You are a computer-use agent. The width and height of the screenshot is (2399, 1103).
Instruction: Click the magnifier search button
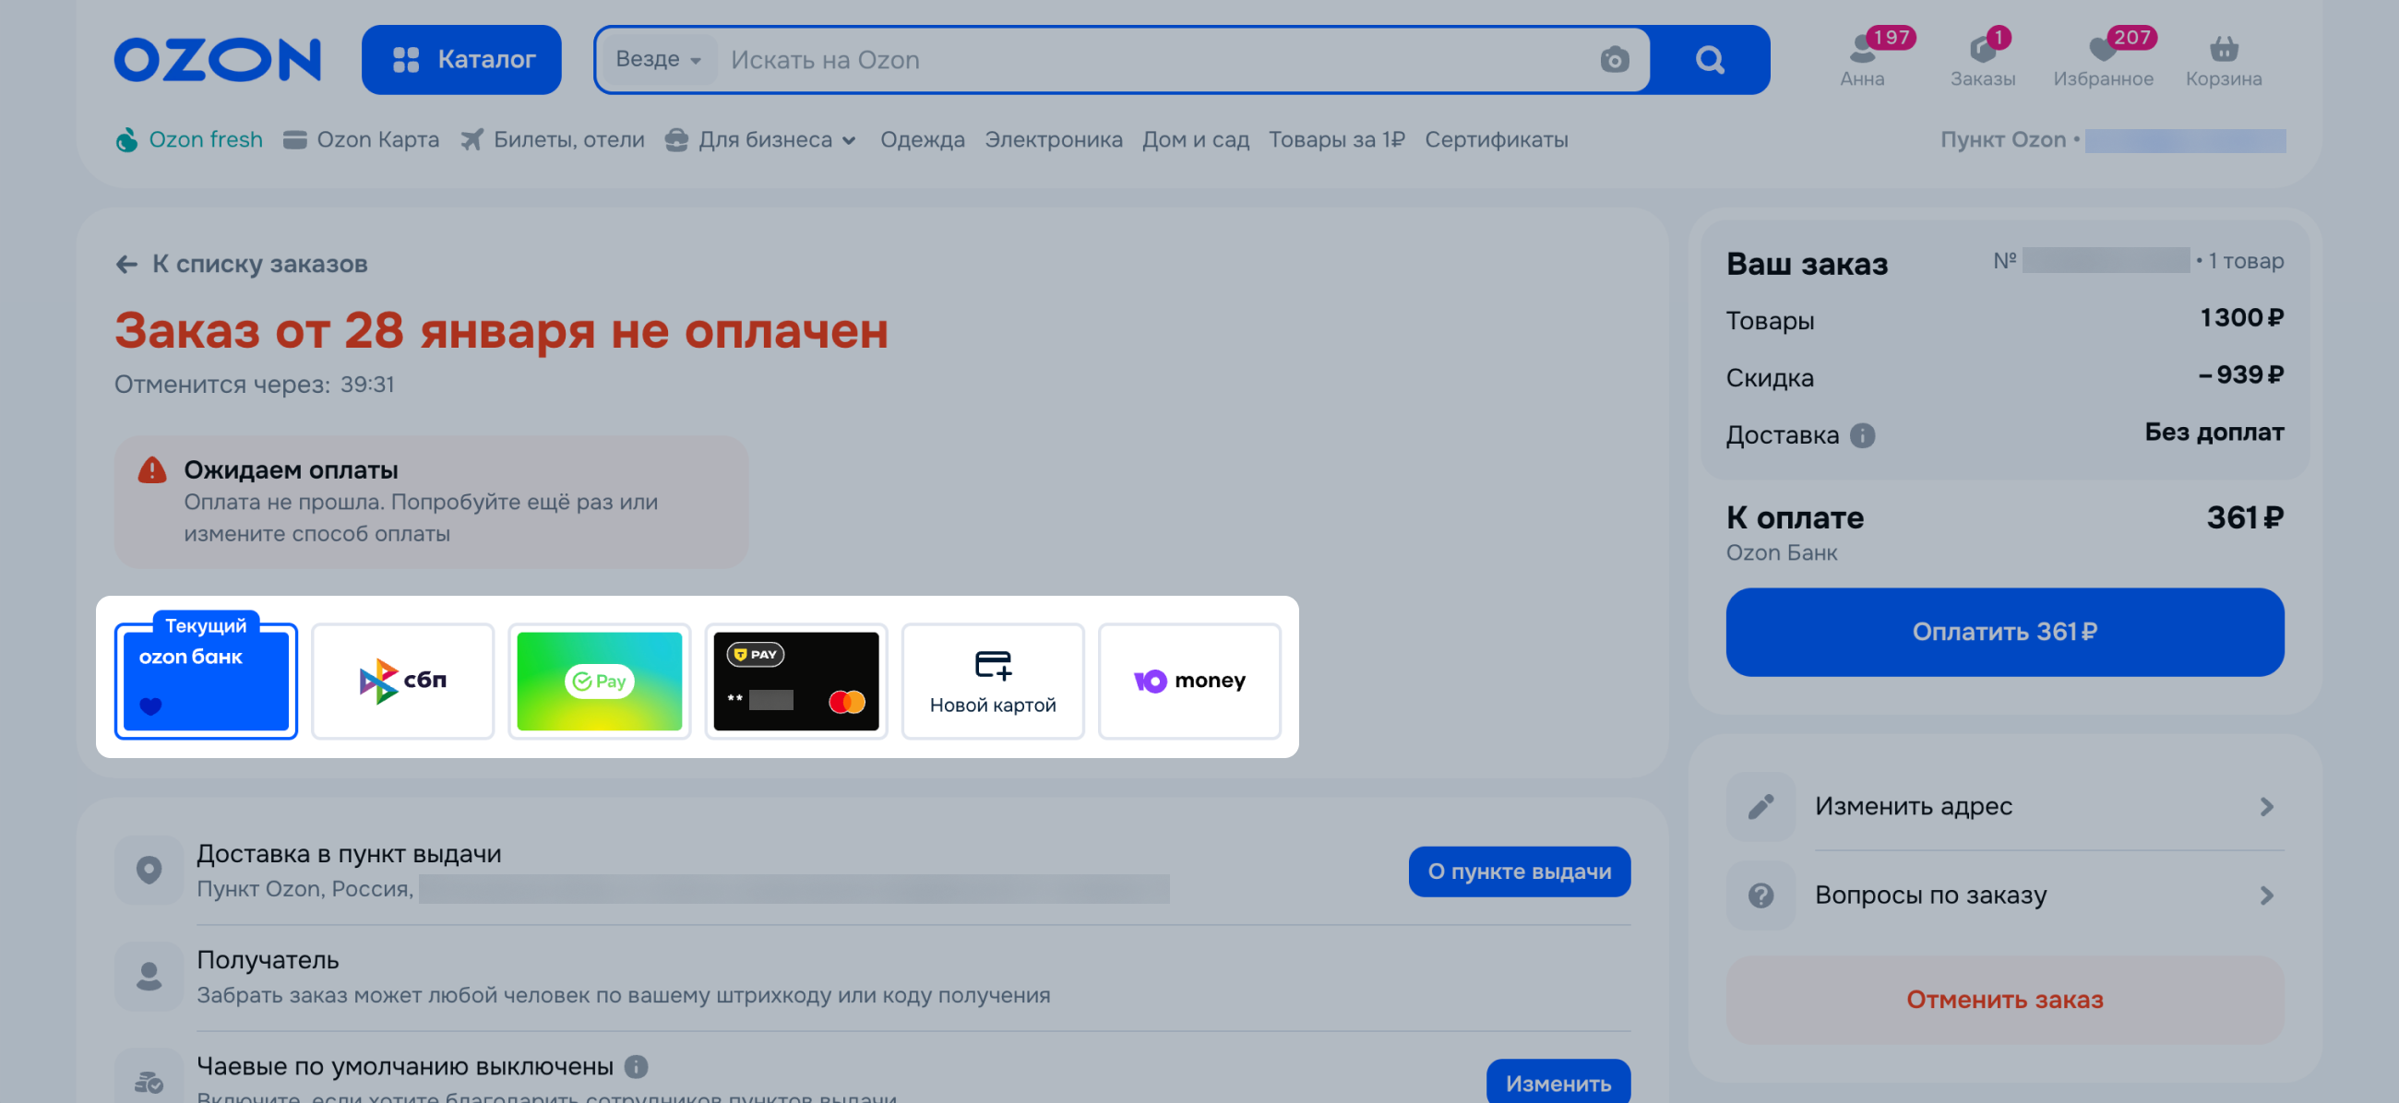coord(1709,60)
